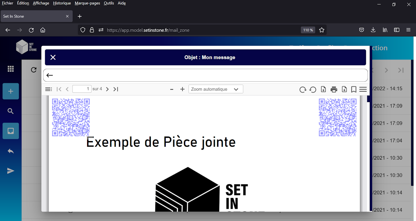The image size is (416, 221).
Task: Go to previous PDF page
Action: point(67,89)
